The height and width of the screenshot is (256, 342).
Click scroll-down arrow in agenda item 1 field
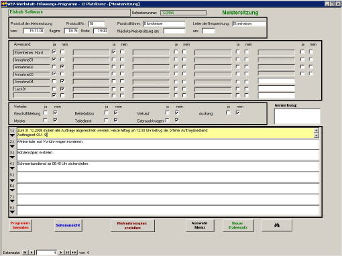point(317,135)
